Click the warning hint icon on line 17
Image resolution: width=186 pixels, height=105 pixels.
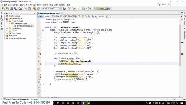tap(40, 53)
